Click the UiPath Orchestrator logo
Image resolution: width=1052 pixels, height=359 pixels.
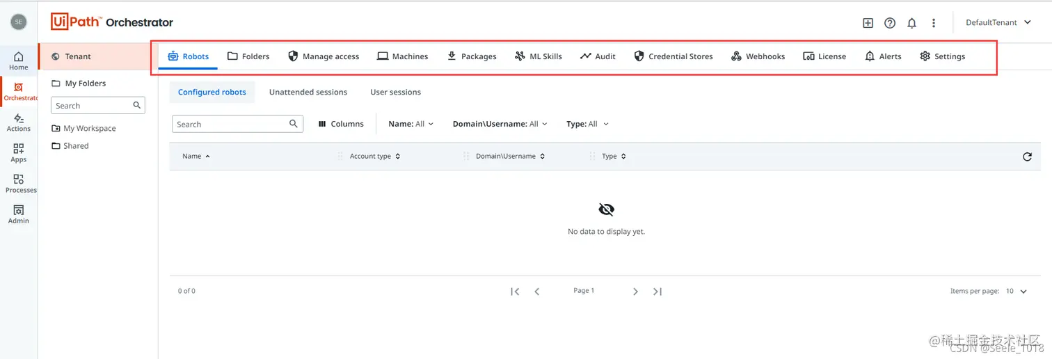112,22
